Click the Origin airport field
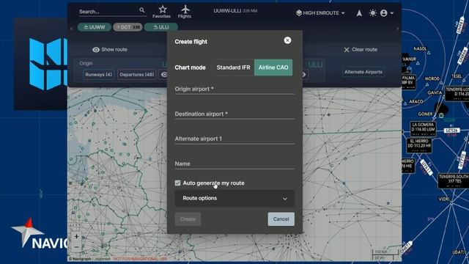This screenshot has width=469, height=264. 234,89
